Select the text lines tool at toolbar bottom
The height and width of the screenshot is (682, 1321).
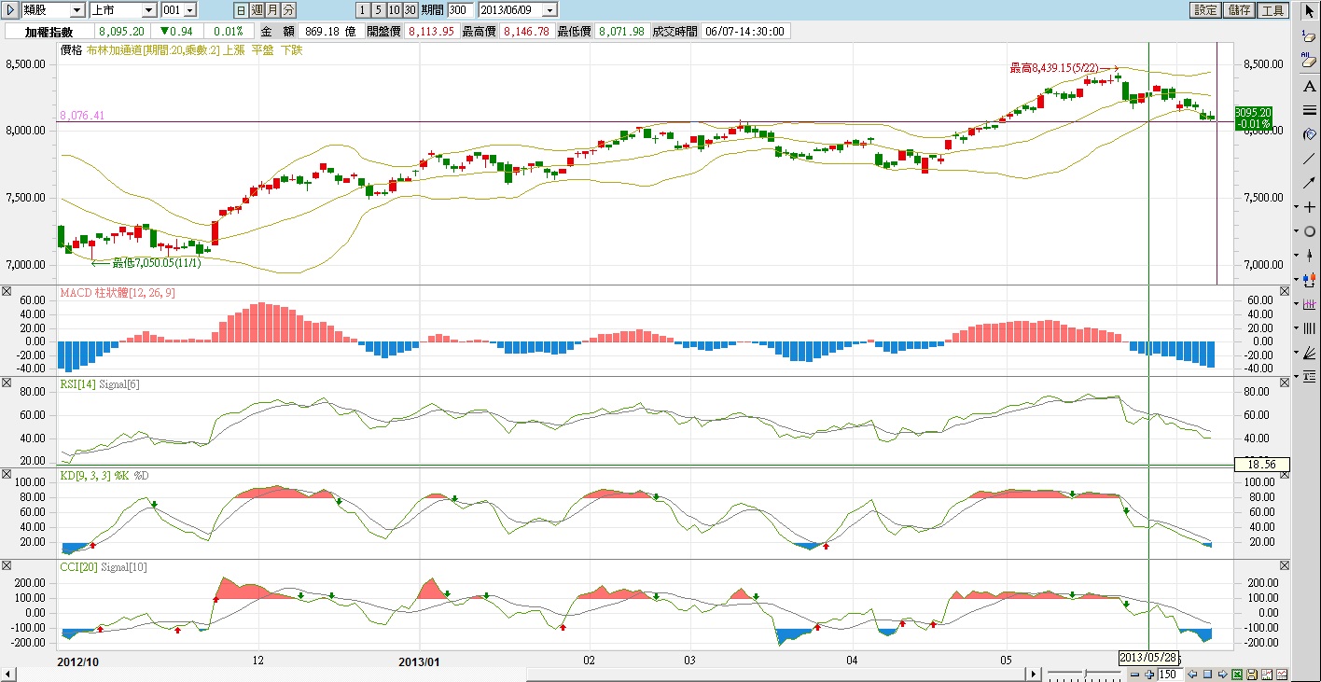coord(1310,375)
